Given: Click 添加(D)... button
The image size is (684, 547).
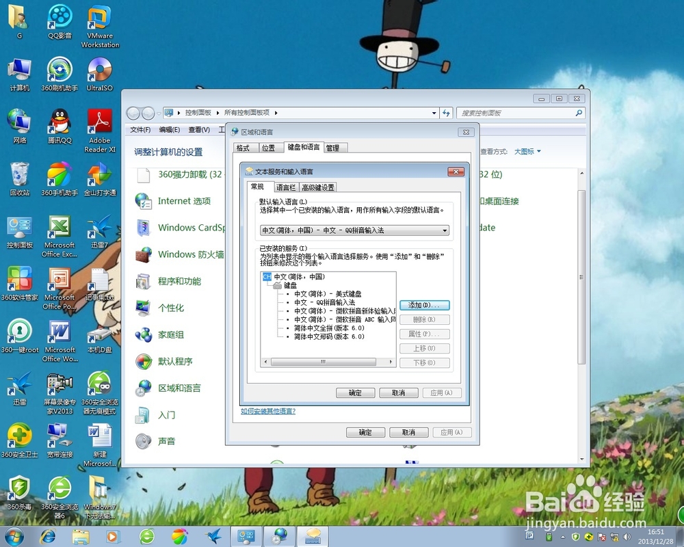Looking at the screenshot, I should pyautogui.click(x=425, y=305).
